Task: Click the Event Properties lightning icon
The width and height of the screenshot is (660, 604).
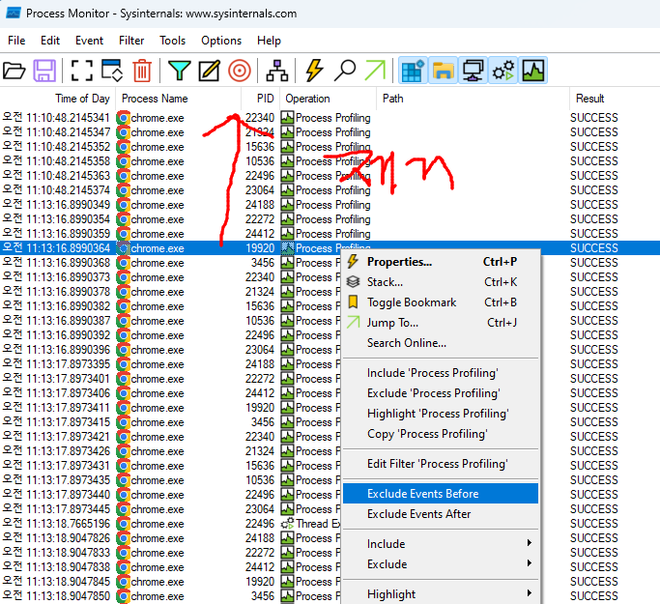Action: click(314, 71)
